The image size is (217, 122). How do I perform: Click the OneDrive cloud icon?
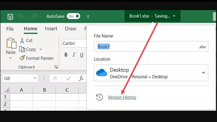point(102,73)
